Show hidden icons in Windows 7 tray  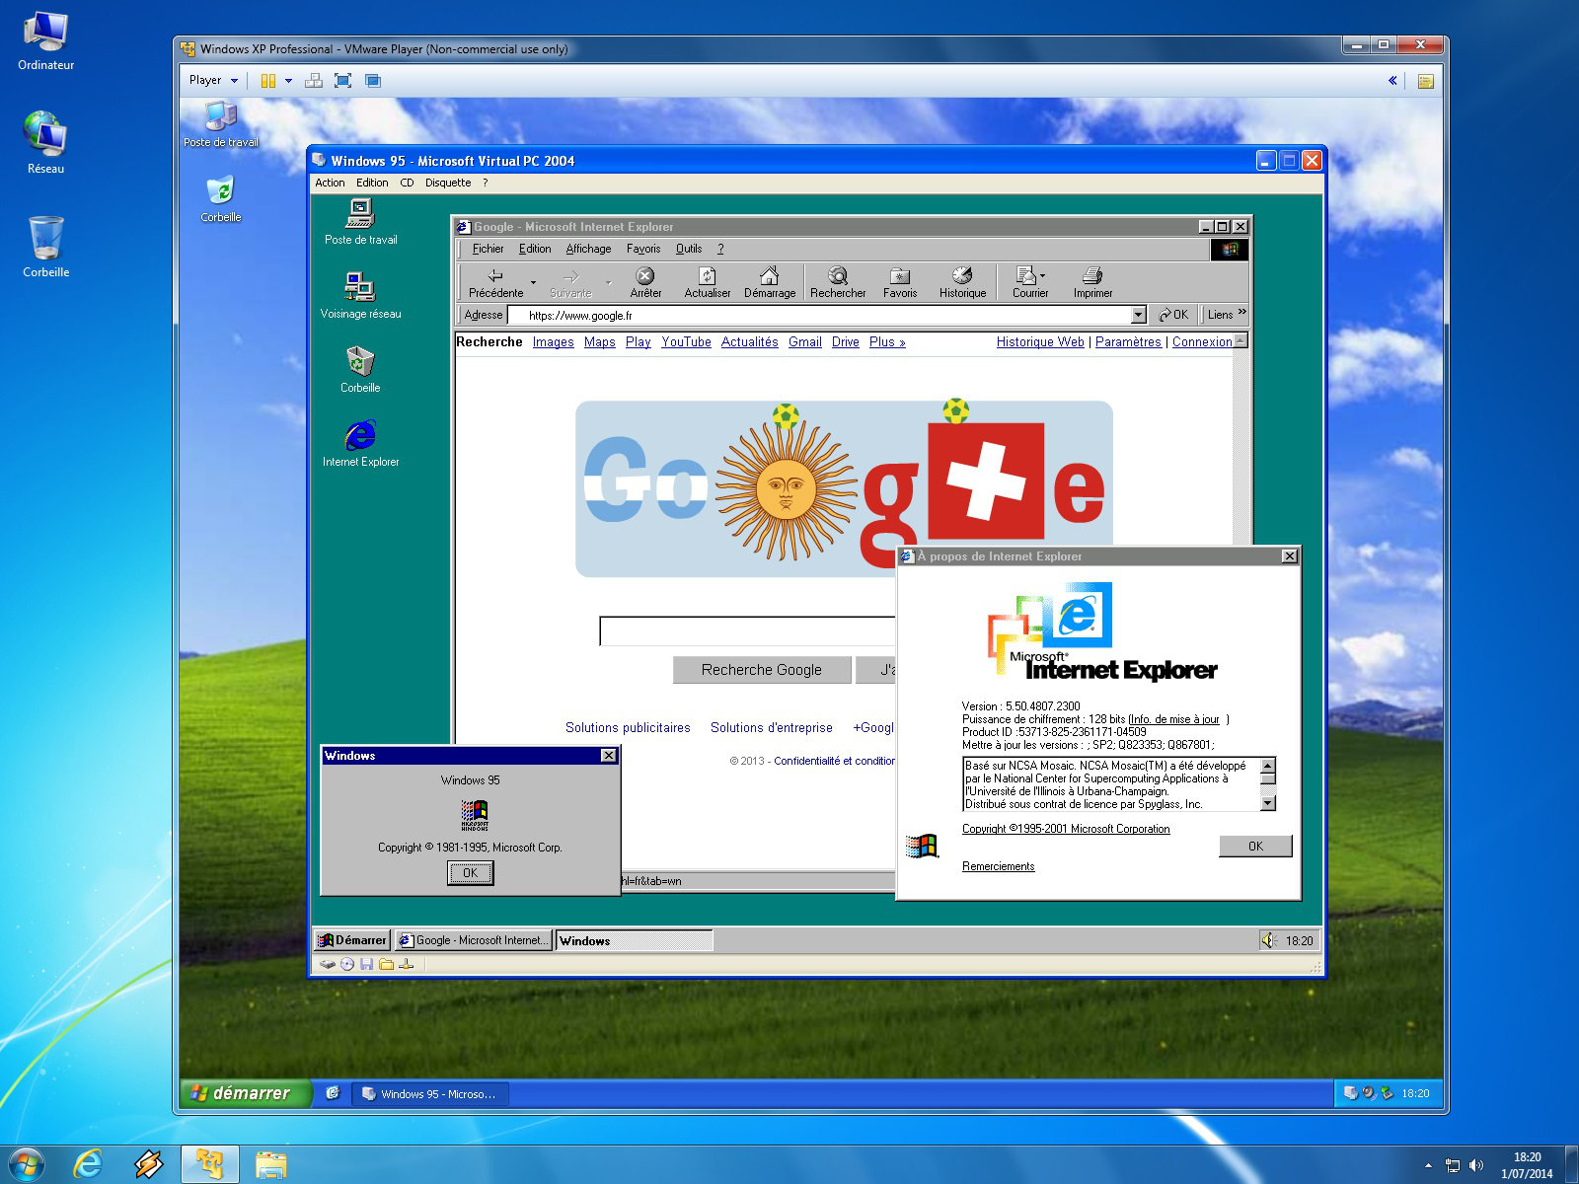pyautogui.click(x=1428, y=1165)
